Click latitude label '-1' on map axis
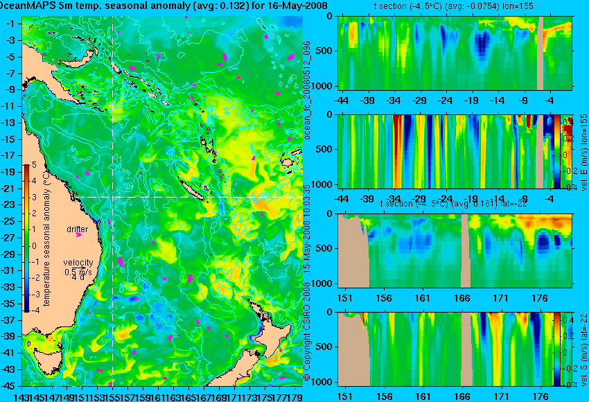 tap(9, 24)
